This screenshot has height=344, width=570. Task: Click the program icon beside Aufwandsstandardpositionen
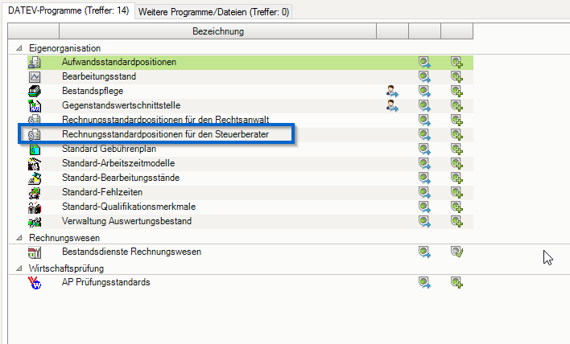coord(35,63)
